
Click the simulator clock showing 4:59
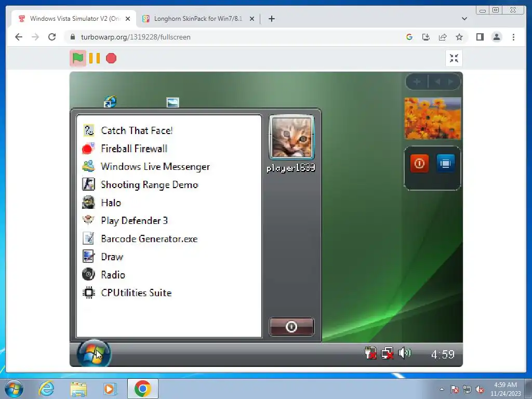pyautogui.click(x=443, y=354)
